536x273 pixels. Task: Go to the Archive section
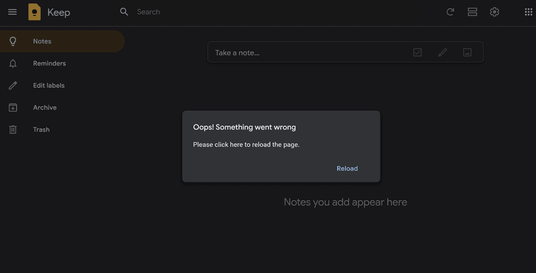[45, 108]
